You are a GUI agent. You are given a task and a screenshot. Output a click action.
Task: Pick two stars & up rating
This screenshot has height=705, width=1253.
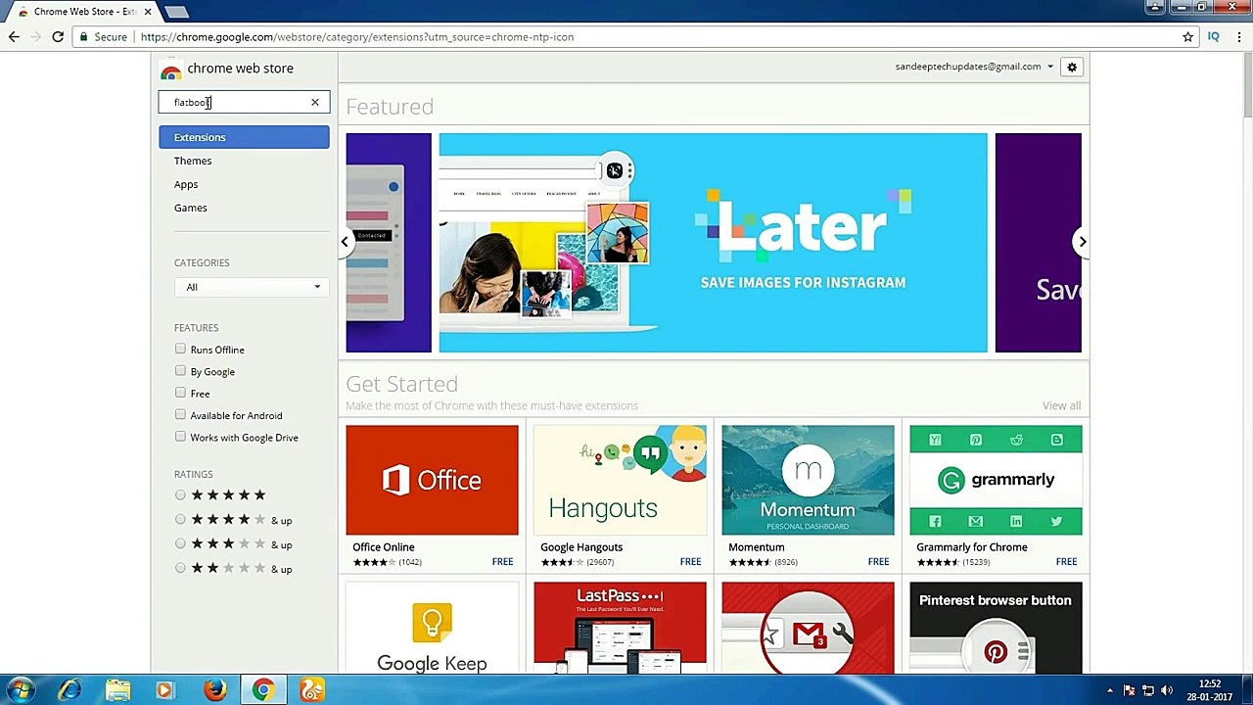coord(180,568)
